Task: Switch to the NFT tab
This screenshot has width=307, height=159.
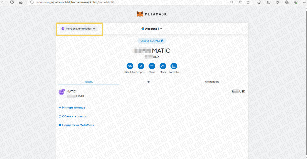Action: [149, 81]
